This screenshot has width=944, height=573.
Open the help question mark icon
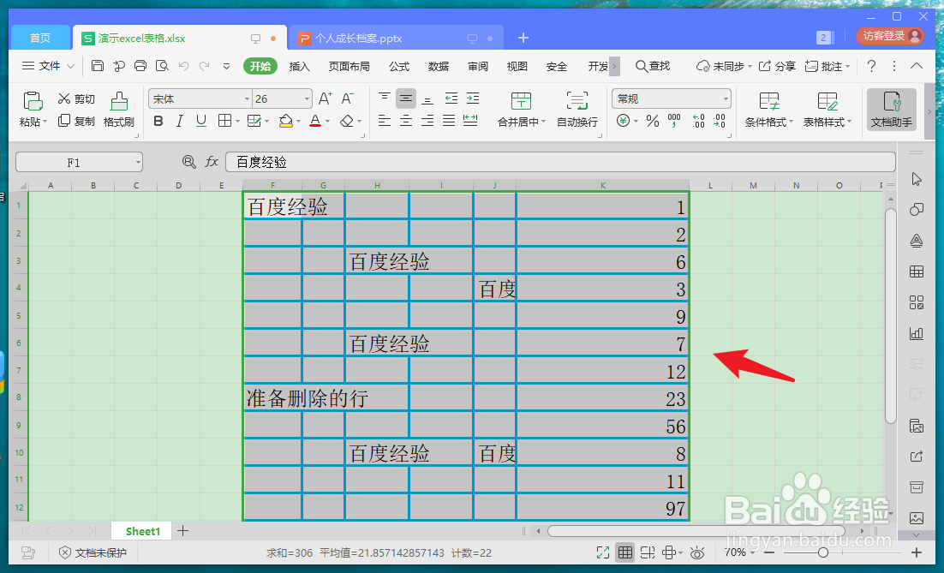coord(871,66)
